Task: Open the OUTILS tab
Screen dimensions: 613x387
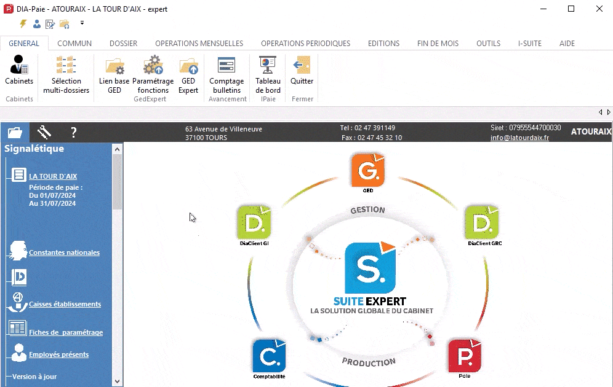Action: pyautogui.click(x=488, y=43)
